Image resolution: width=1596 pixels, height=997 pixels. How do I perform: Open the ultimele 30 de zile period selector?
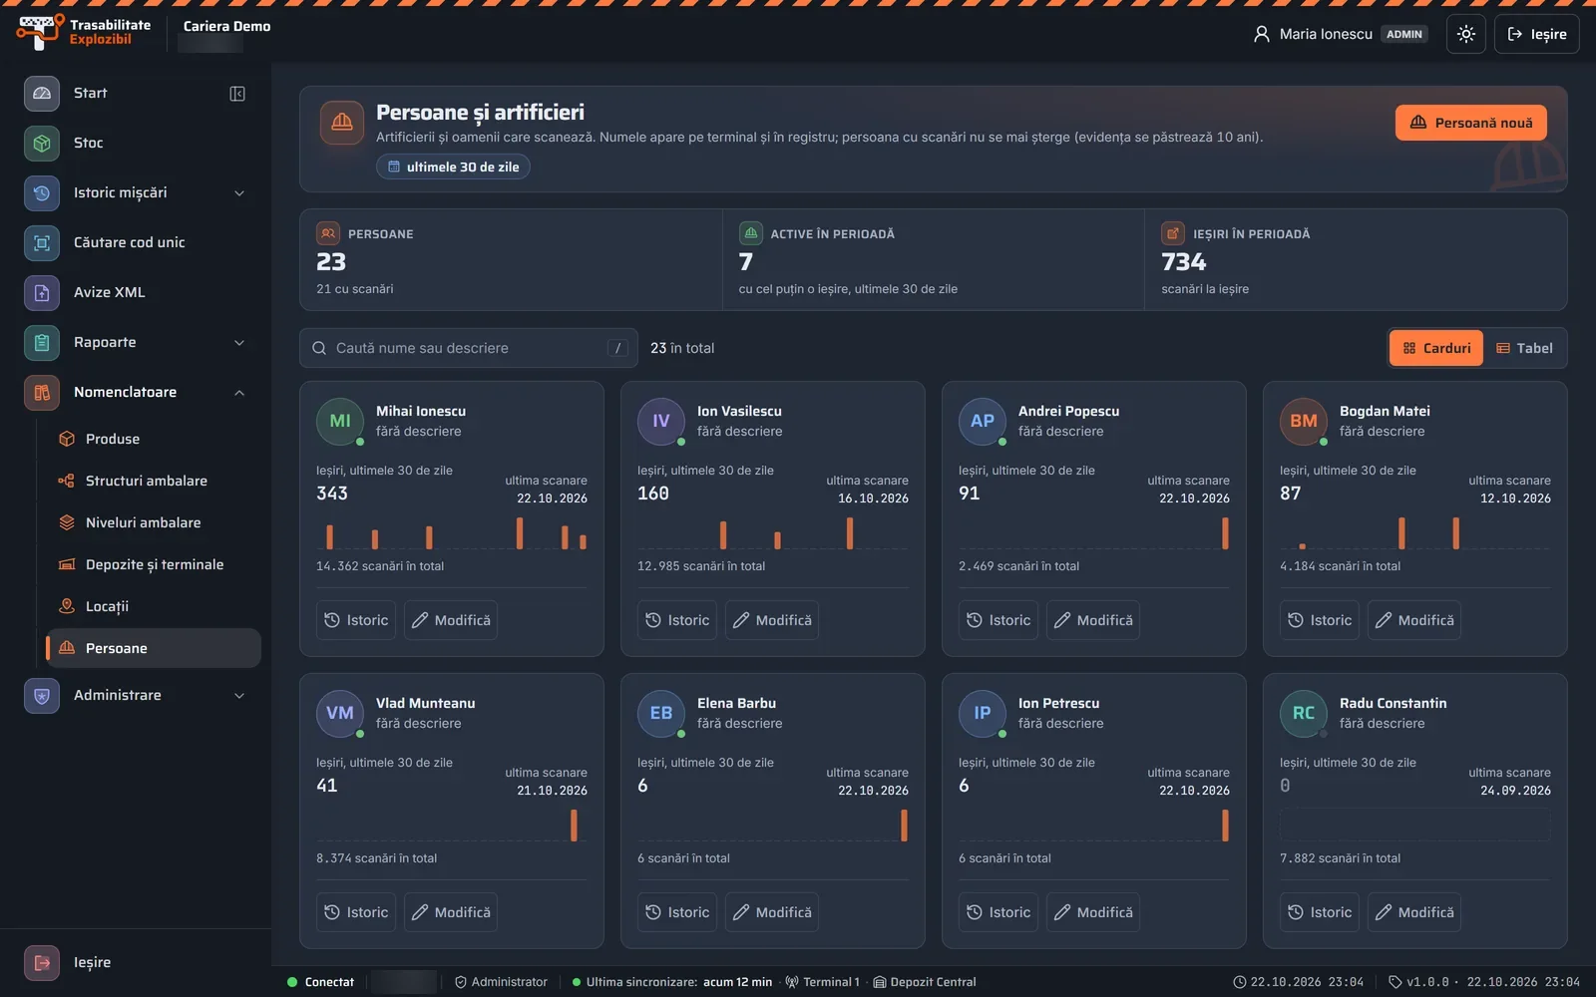[x=453, y=166]
